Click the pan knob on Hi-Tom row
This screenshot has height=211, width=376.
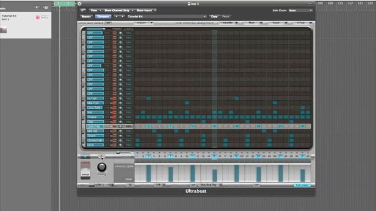pyautogui.click(x=120, y=98)
